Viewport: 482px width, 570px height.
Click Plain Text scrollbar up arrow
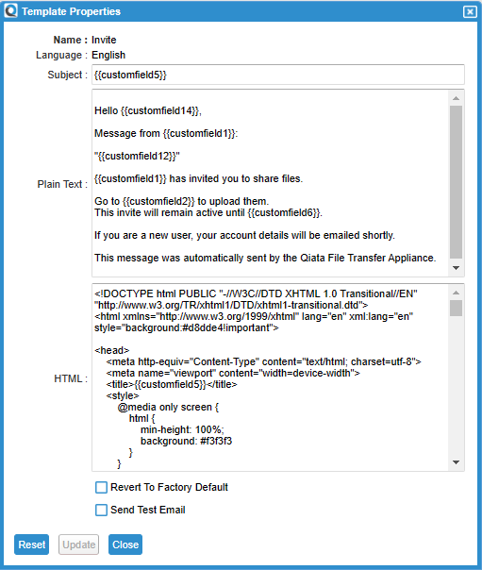457,98
